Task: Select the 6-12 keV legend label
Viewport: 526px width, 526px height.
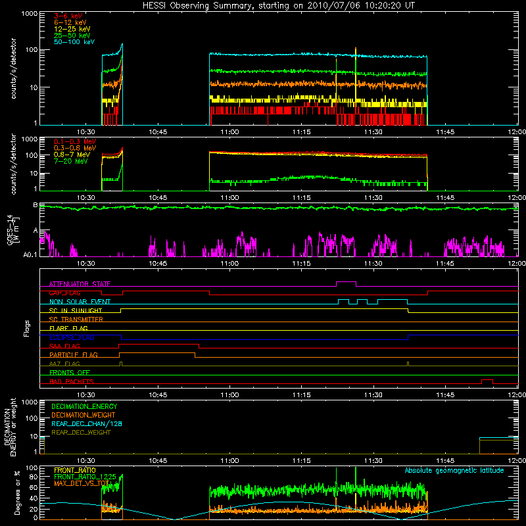Action: (x=70, y=22)
